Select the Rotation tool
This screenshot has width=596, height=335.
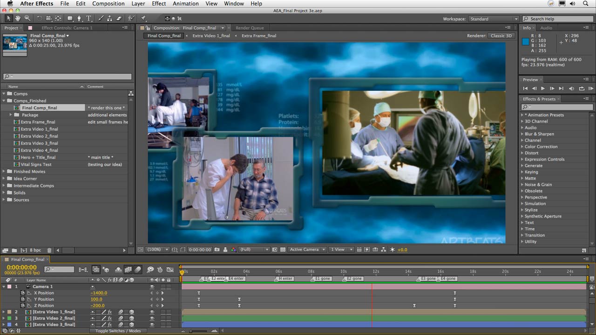coord(39,19)
